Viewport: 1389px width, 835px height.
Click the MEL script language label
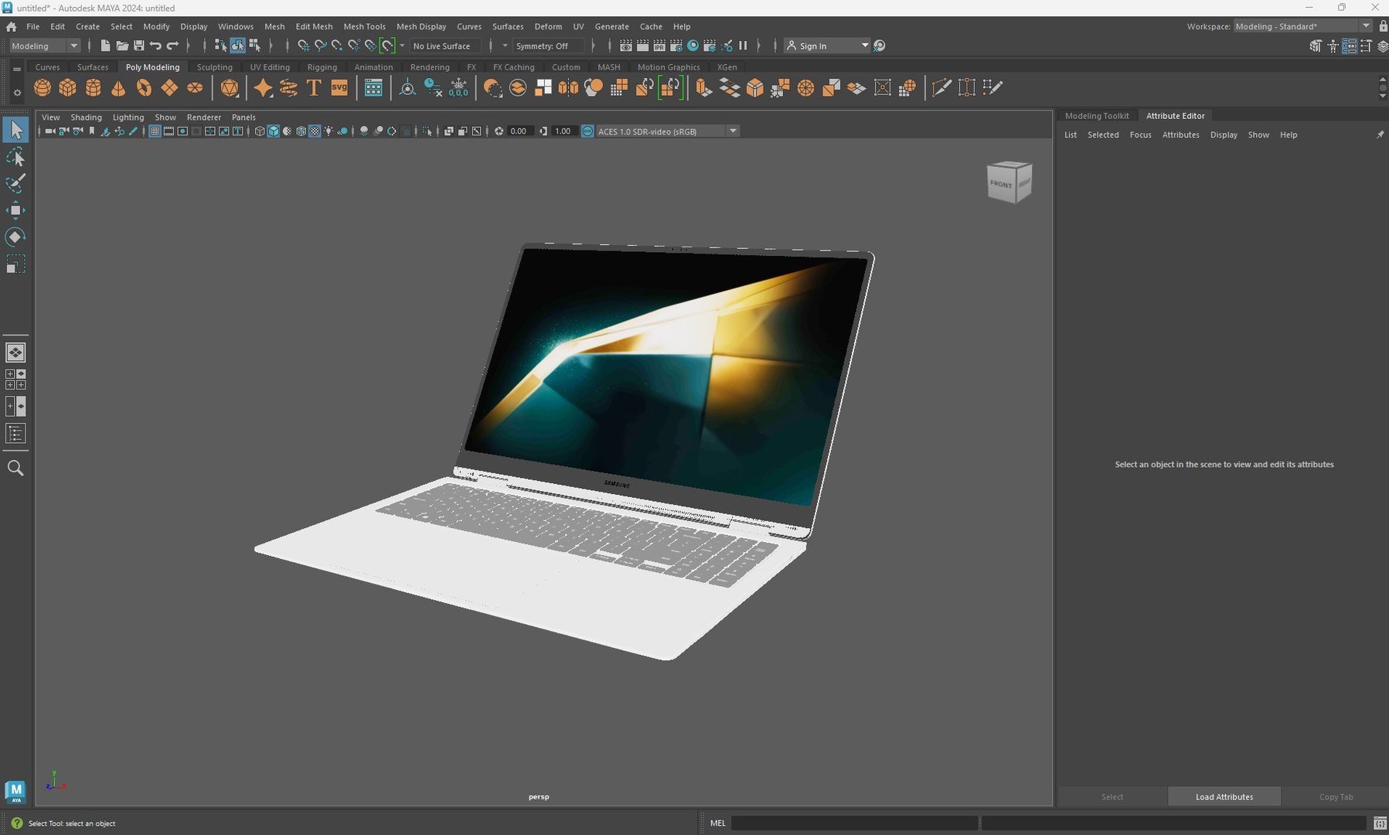(718, 823)
